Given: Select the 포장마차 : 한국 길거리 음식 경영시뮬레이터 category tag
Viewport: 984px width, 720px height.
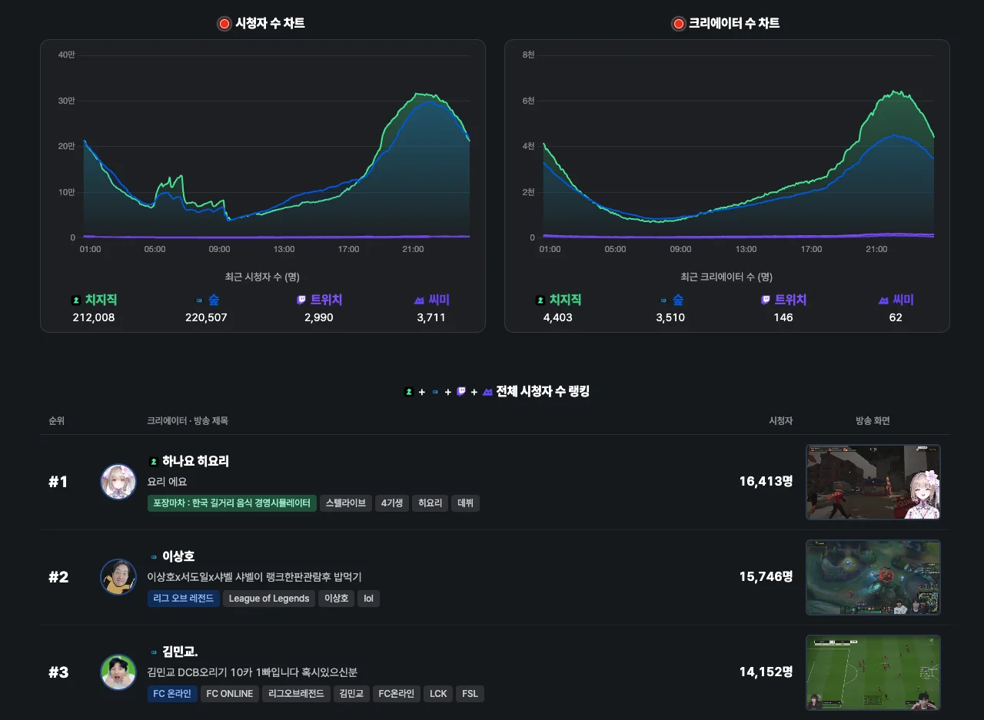Looking at the screenshot, I should 231,503.
